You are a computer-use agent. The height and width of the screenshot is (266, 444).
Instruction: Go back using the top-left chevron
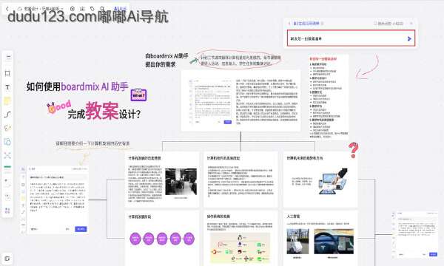click(x=7, y=9)
